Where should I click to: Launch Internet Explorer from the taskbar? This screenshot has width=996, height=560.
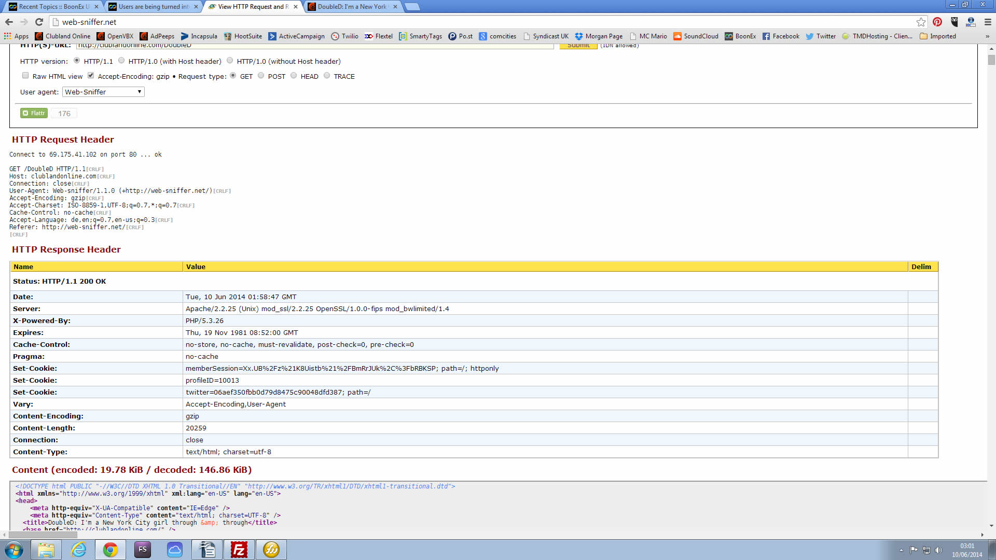point(78,550)
